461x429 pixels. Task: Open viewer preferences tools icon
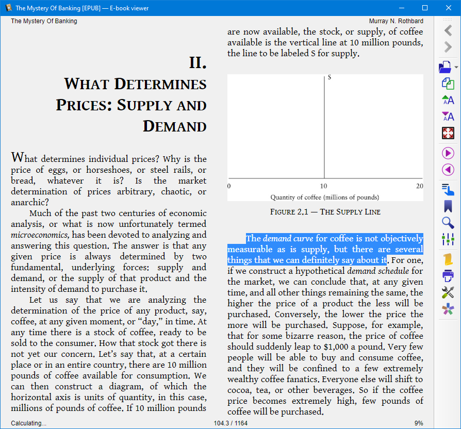pyautogui.click(x=448, y=292)
